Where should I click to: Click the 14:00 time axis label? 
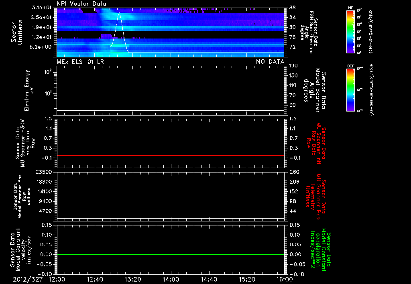(x=171, y=279)
